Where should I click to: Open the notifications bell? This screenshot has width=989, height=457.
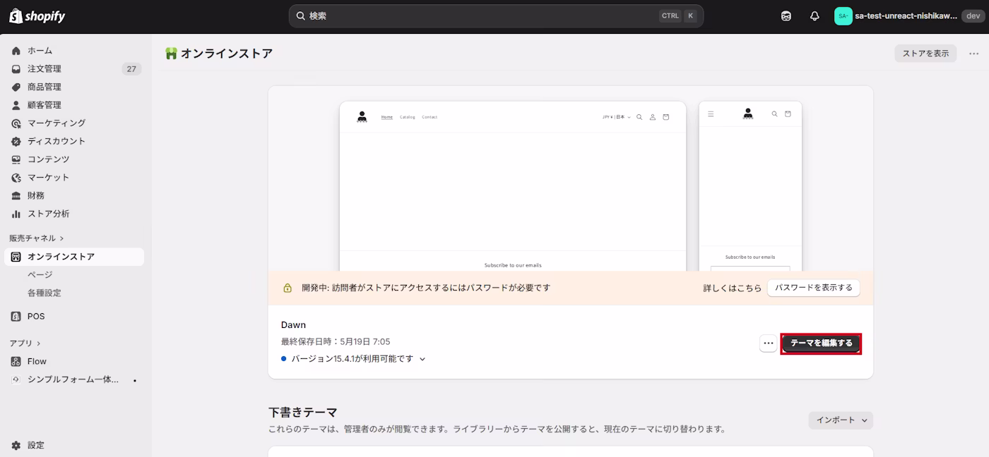(815, 16)
